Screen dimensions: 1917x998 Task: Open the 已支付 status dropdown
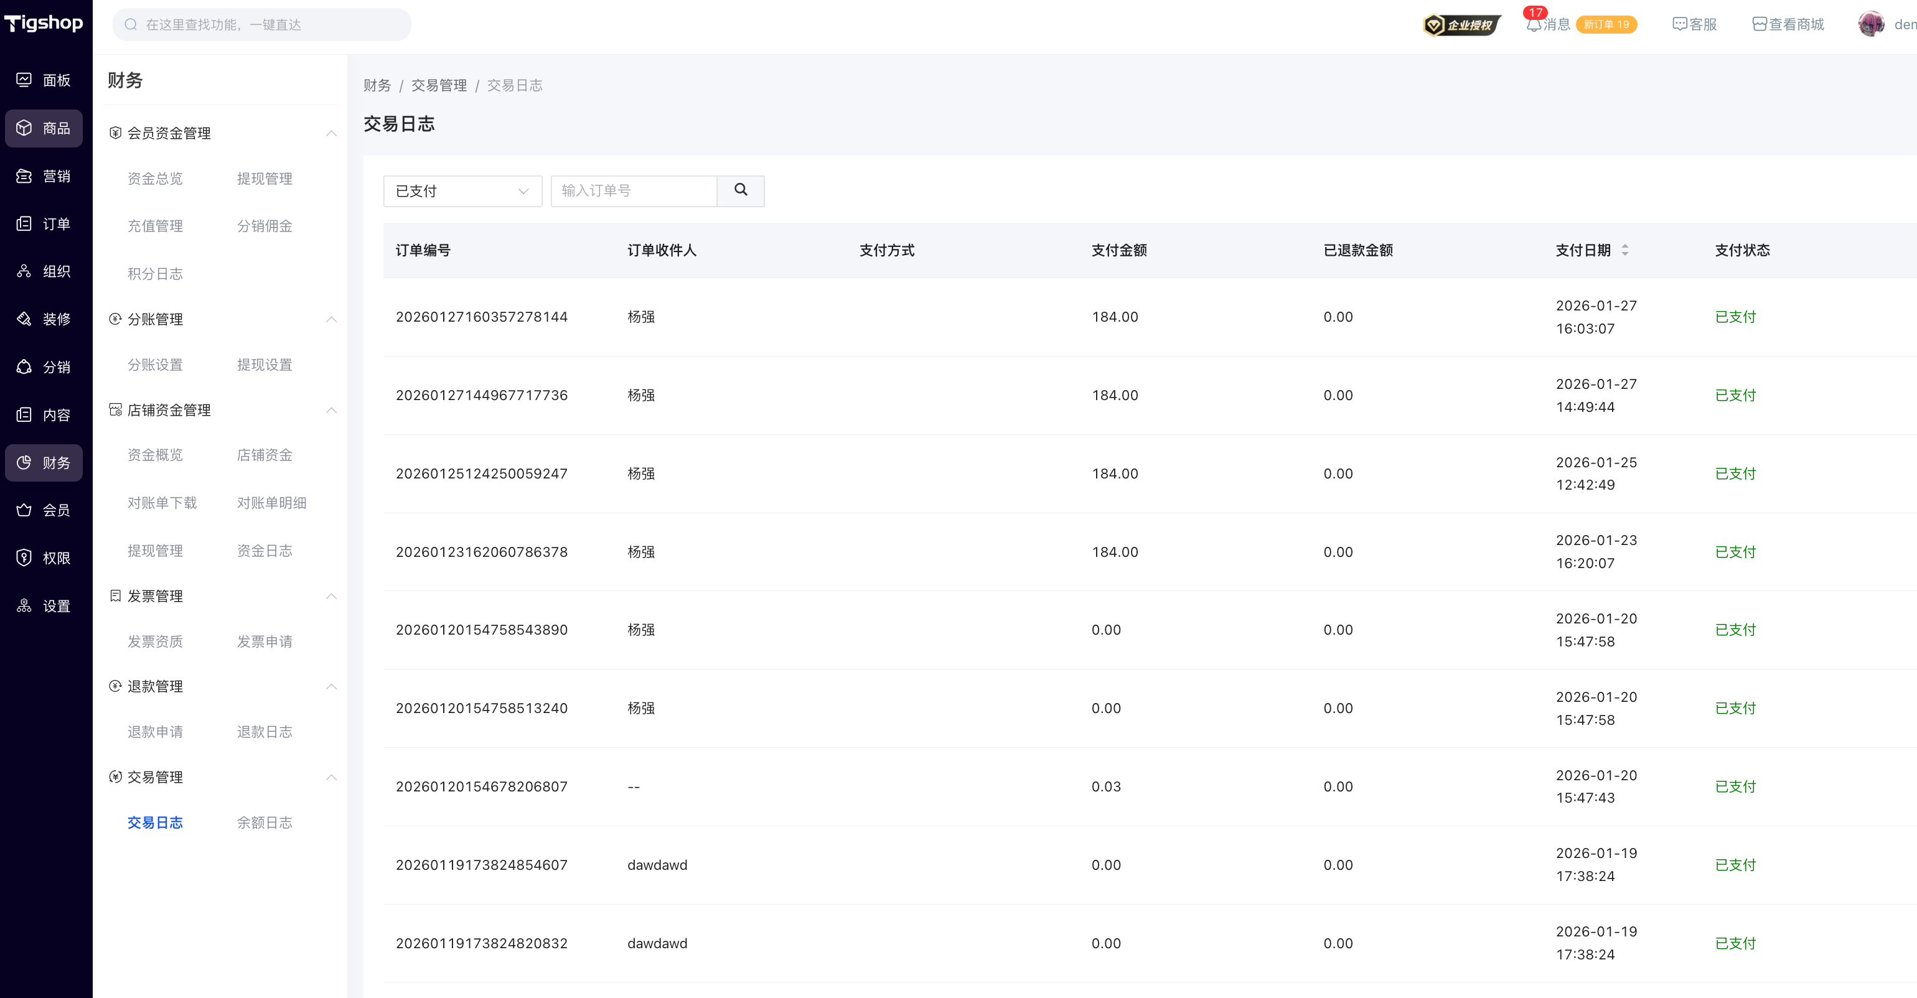click(462, 191)
